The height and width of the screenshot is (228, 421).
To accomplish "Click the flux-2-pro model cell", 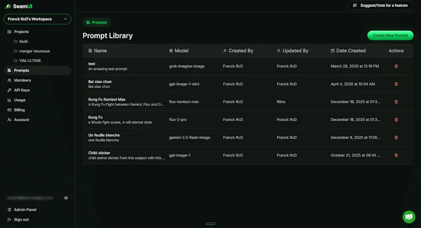I will tap(178, 120).
